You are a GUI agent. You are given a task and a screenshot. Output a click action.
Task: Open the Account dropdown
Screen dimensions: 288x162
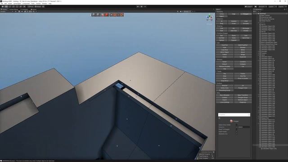262,7
